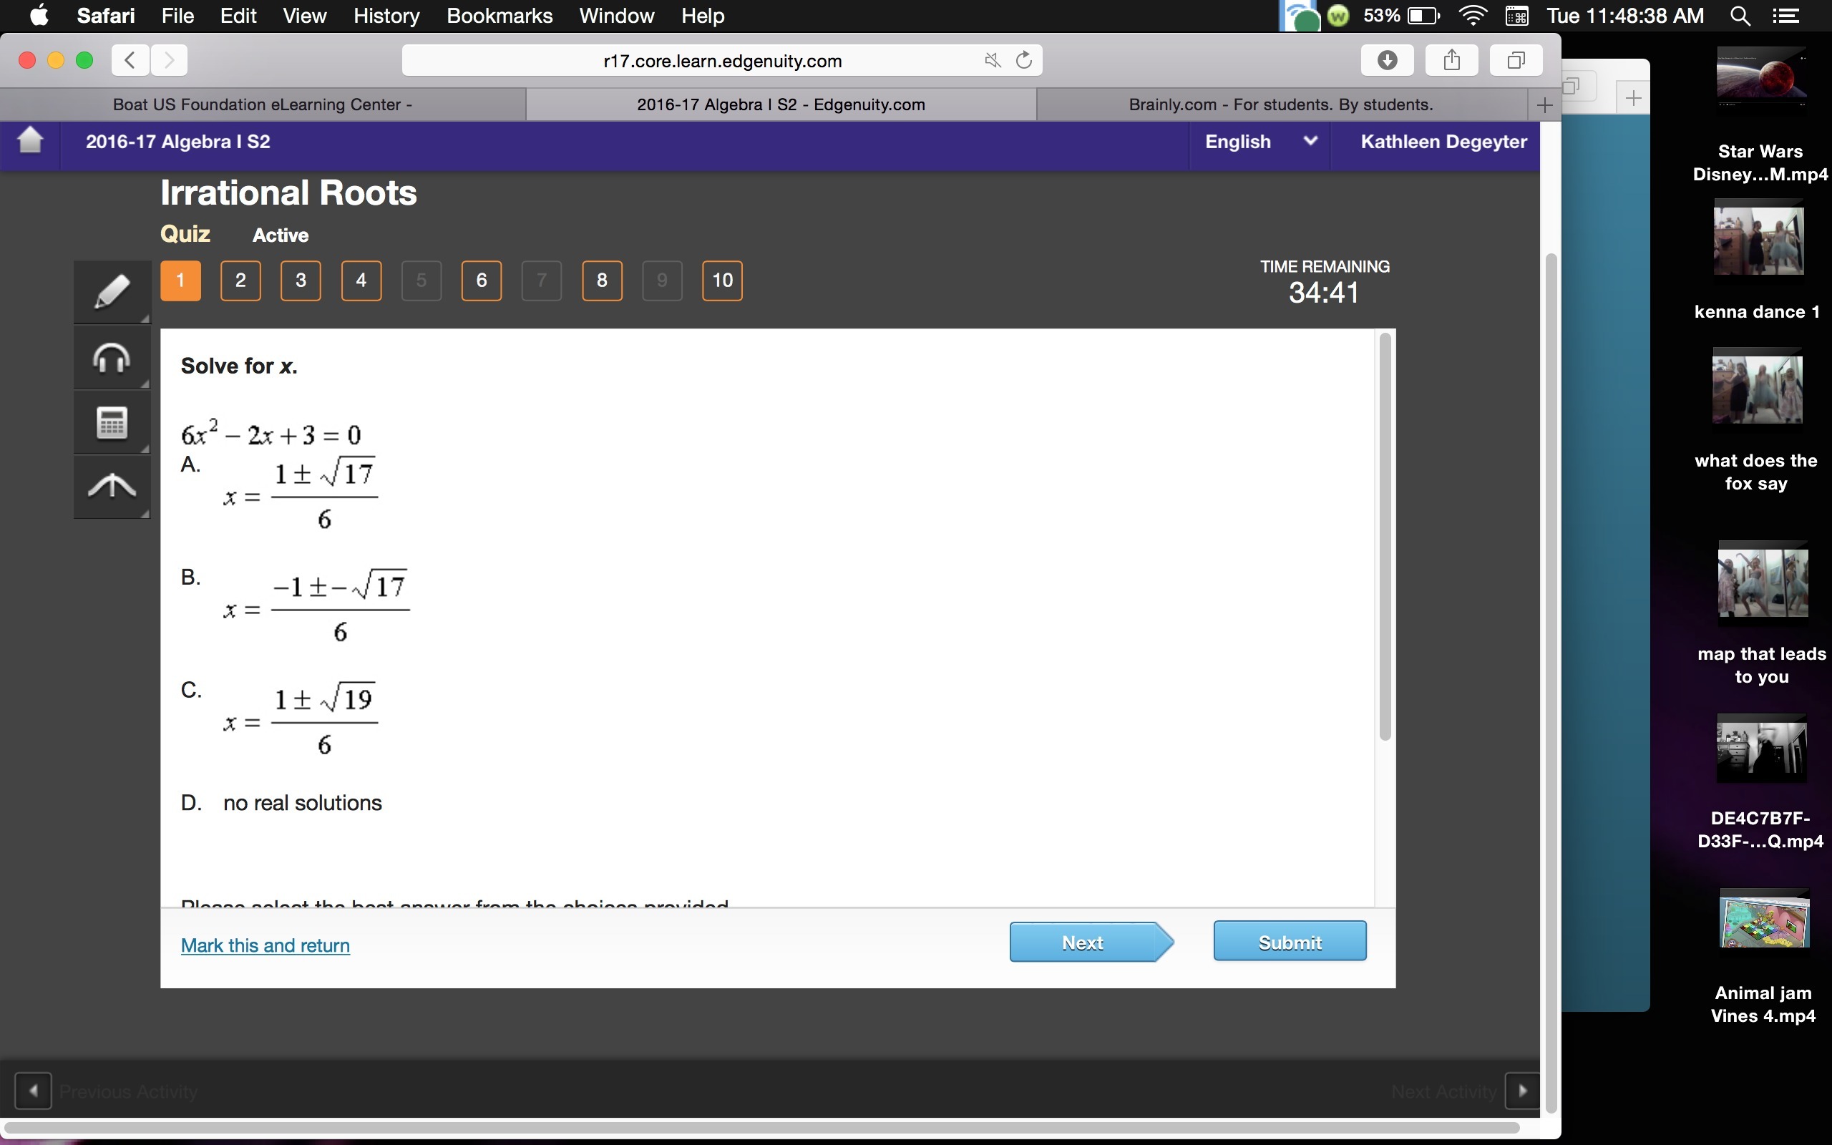Click the Mark this and return link
Image resolution: width=1832 pixels, height=1145 pixels.
[265, 945]
